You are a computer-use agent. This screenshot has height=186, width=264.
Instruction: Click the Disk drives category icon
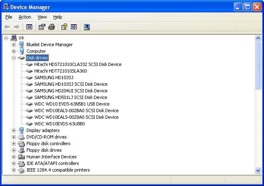pos(21,58)
